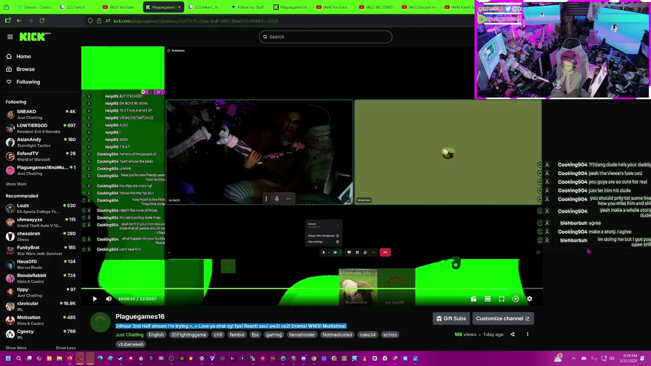Viewport: 651px width, 366px height.
Task: Open Motivation recommended channel
Action: [41, 320]
